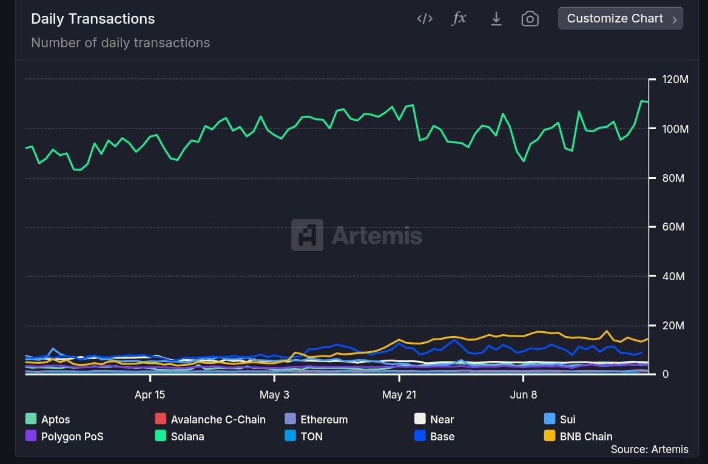This screenshot has width=708, height=464.
Task: Capture chart image with camera icon
Action: [x=530, y=19]
